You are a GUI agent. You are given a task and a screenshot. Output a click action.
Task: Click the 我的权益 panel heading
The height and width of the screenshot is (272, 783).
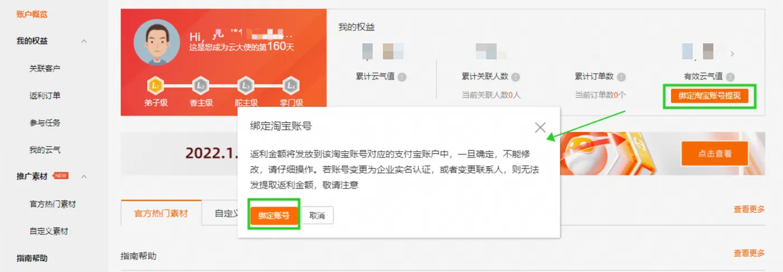click(356, 27)
